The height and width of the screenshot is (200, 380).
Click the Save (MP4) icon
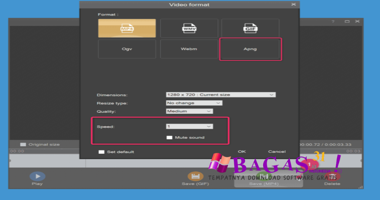coord(264,177)
